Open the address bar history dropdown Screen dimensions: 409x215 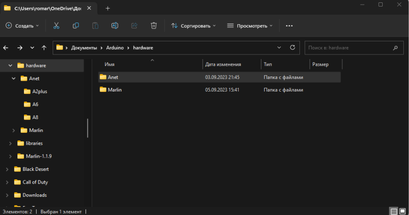279,47
